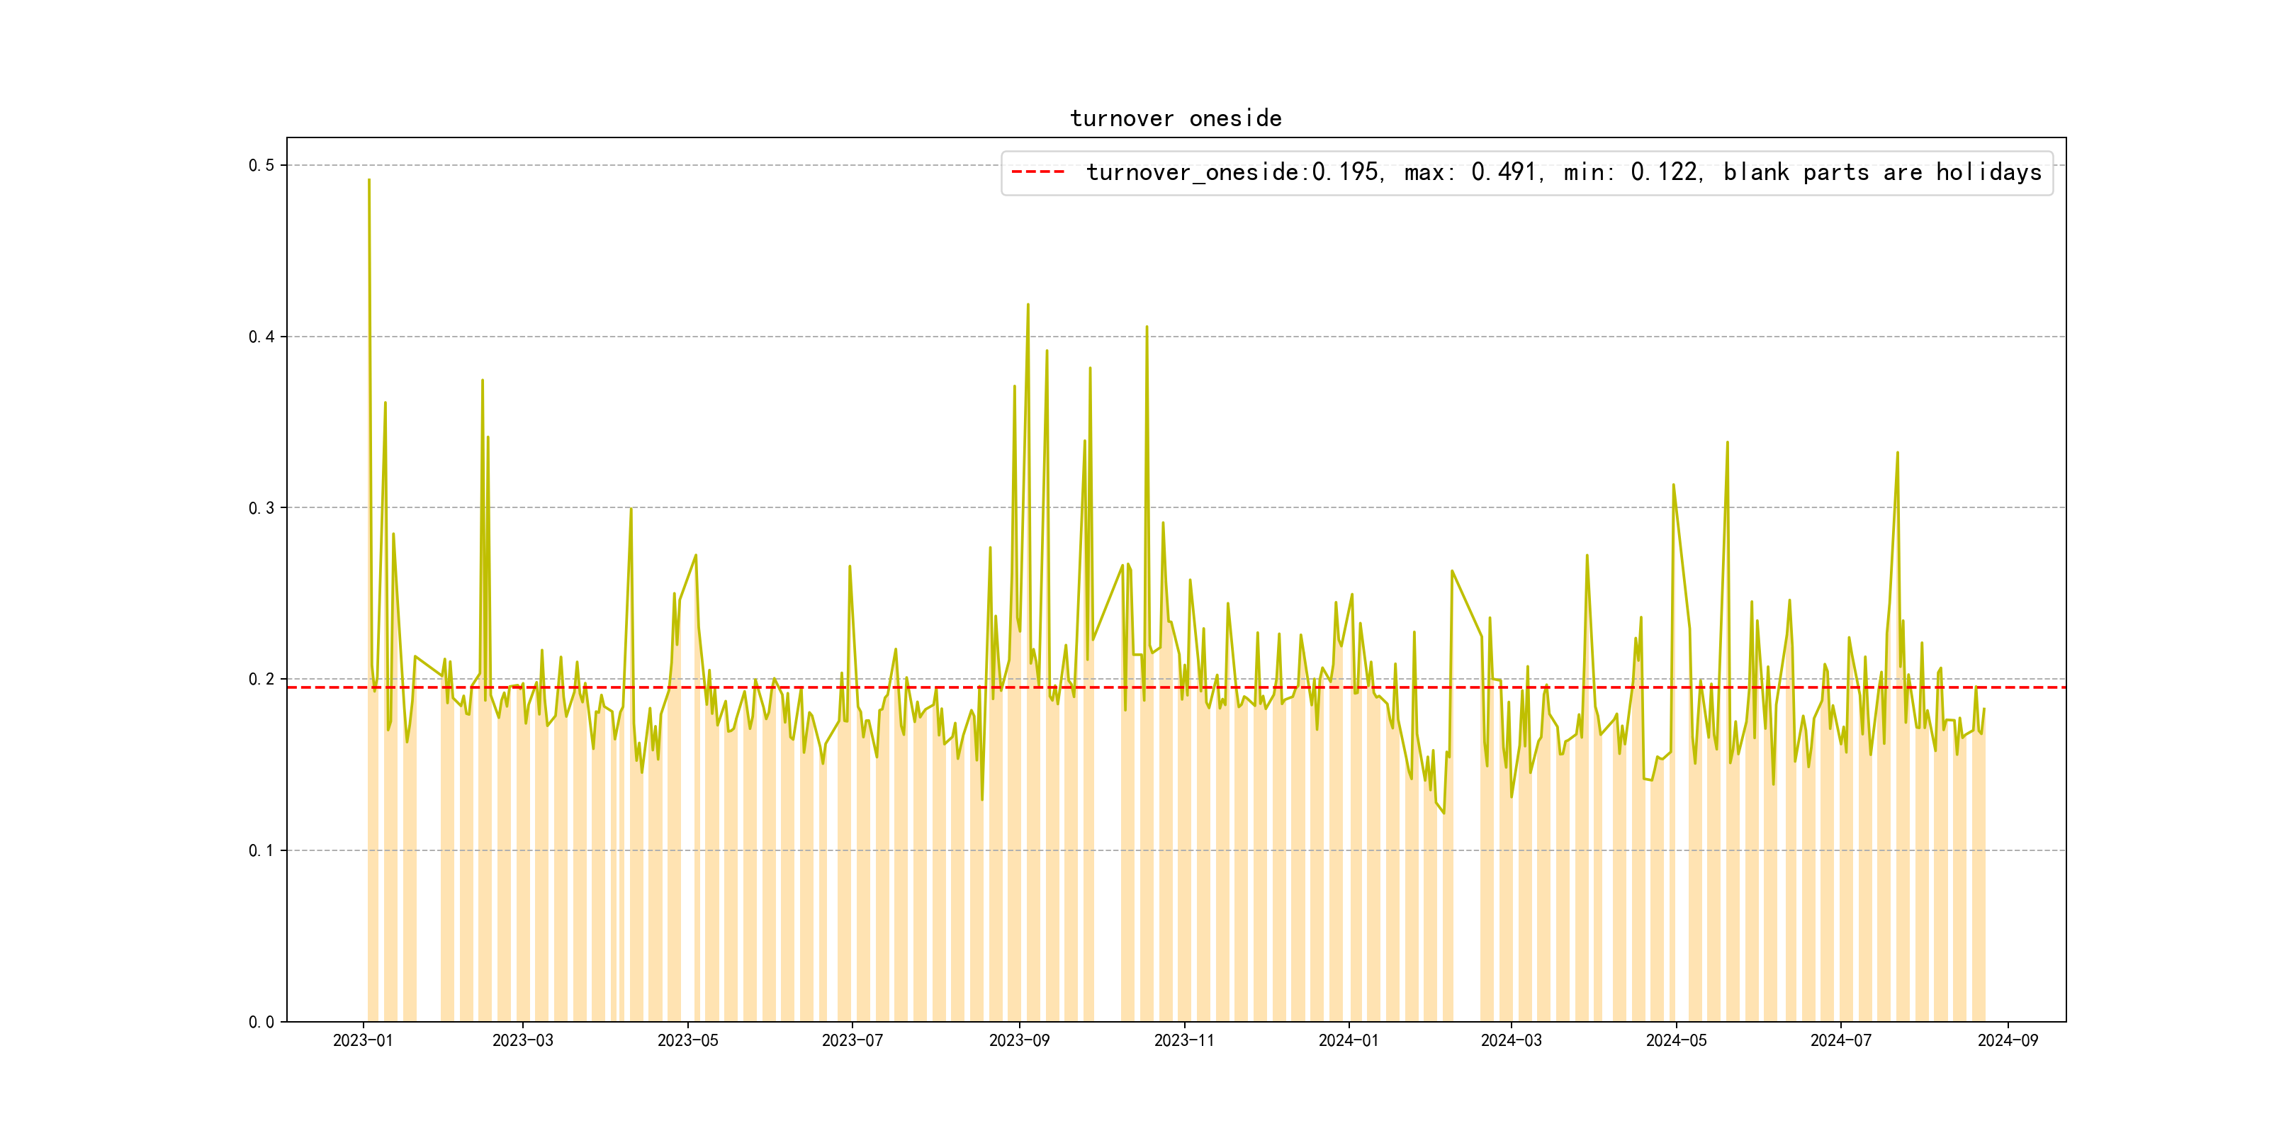Click the 2023-03 x-axis label
The width and height of the screenshot is (2296, 1148).
522,1040
